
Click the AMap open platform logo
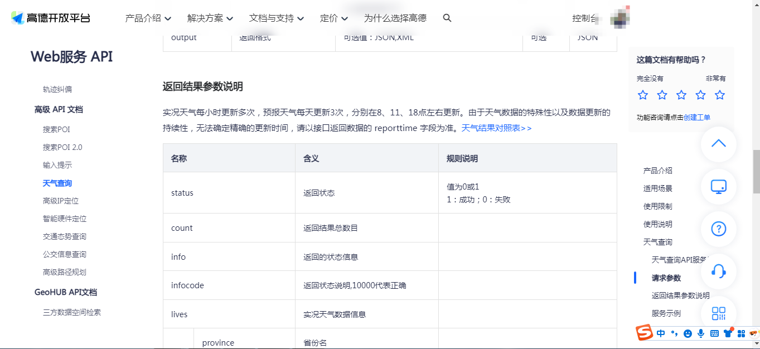tap(51, 18)
